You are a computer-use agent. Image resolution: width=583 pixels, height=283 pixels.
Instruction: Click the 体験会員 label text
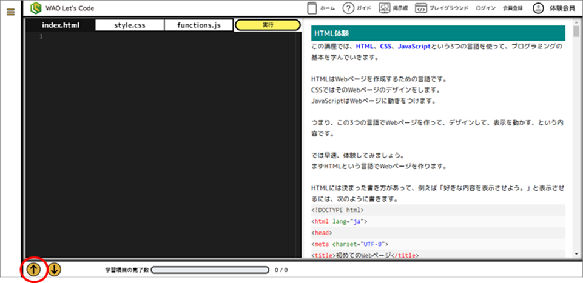(562, 8)
